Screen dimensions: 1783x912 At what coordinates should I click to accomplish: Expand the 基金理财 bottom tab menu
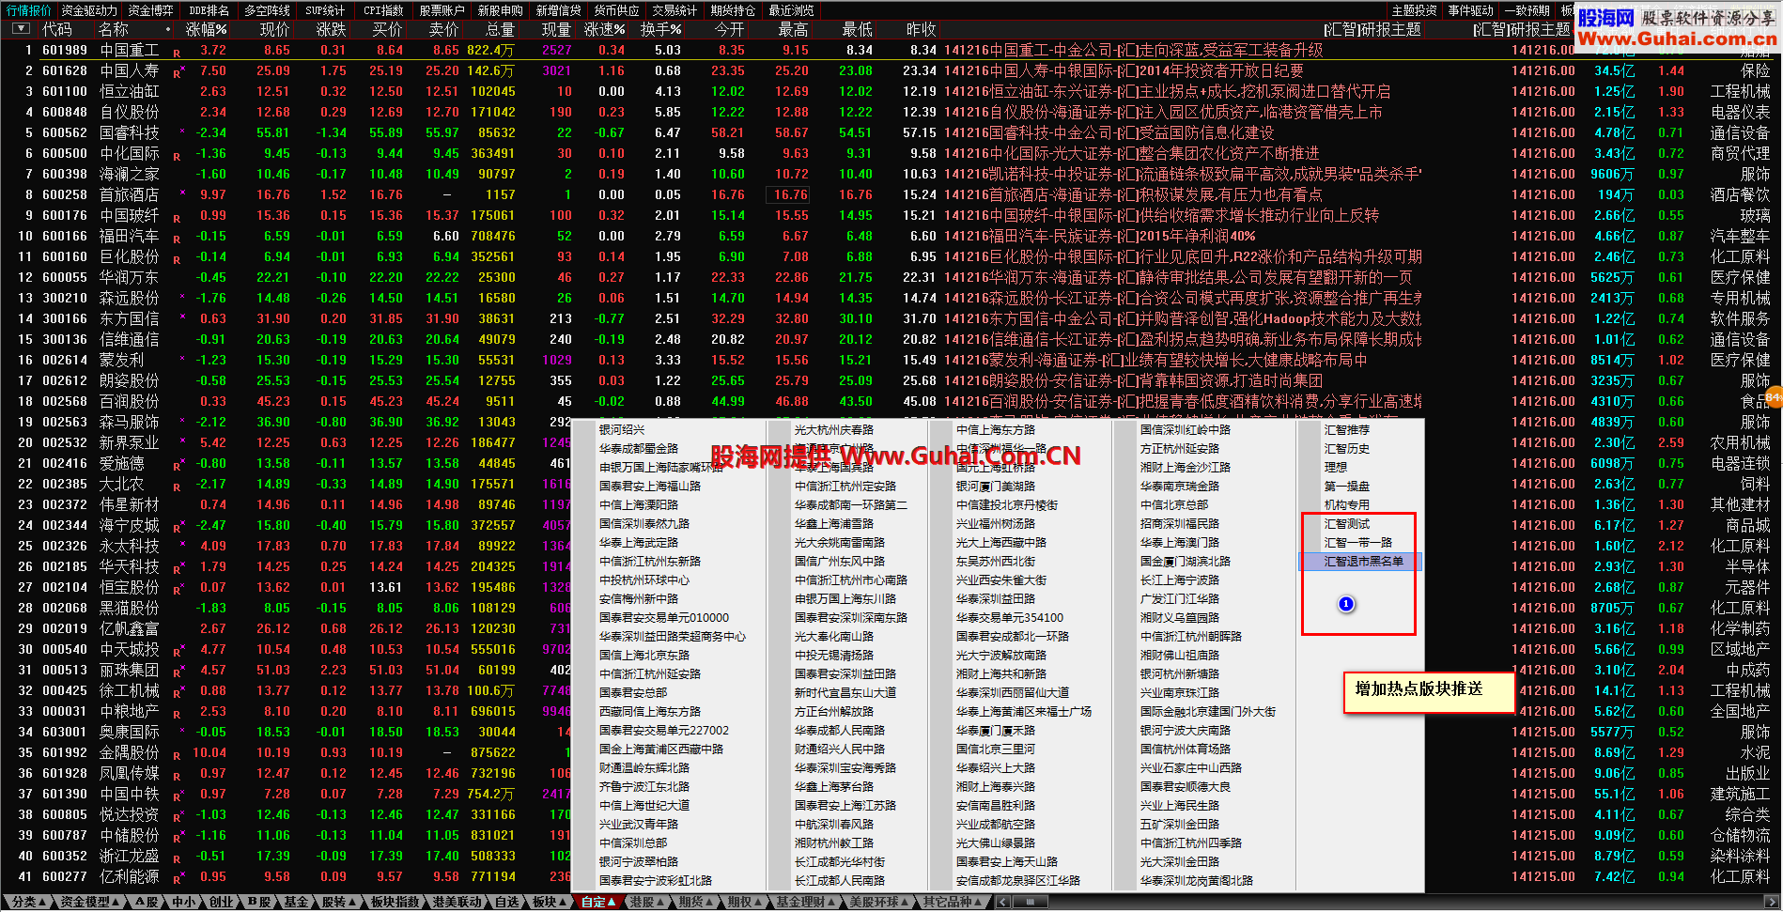pyautogui.click(x=805, y=902)
